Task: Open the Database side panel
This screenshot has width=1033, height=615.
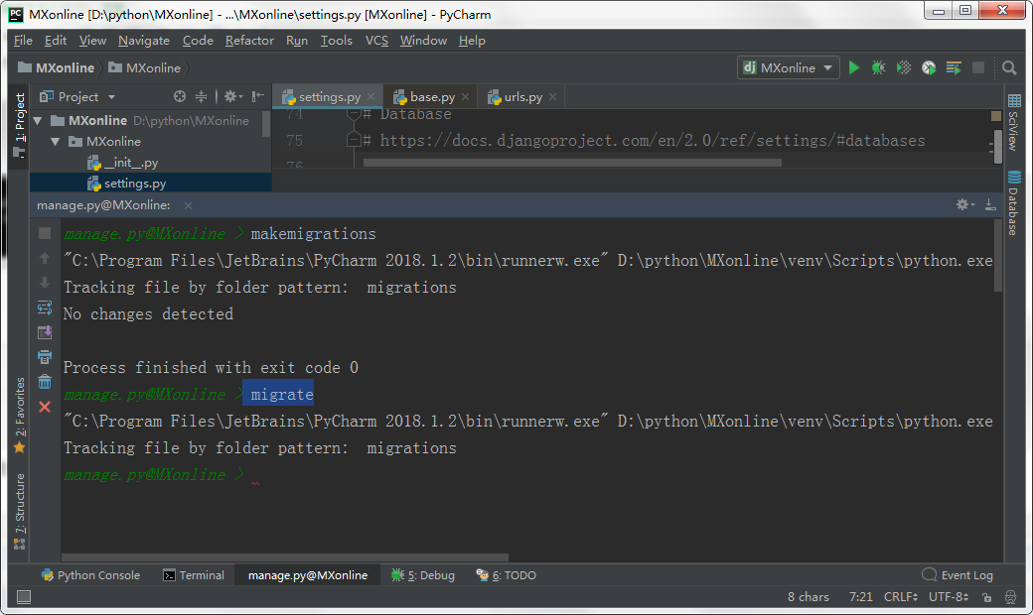Action: pos(1014,202)
